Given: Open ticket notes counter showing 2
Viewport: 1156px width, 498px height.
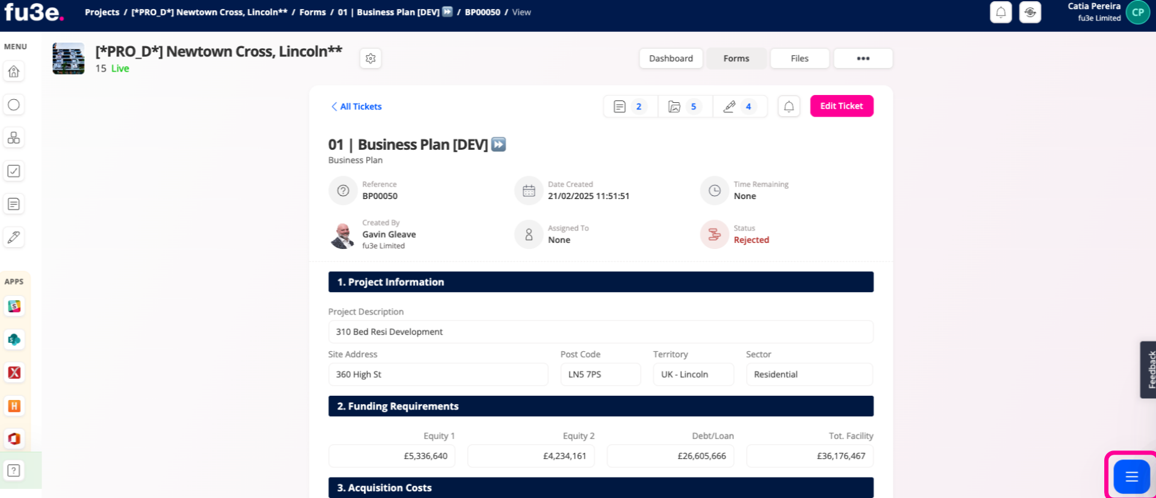Looking at the screenshot, I should pos(630,106).
